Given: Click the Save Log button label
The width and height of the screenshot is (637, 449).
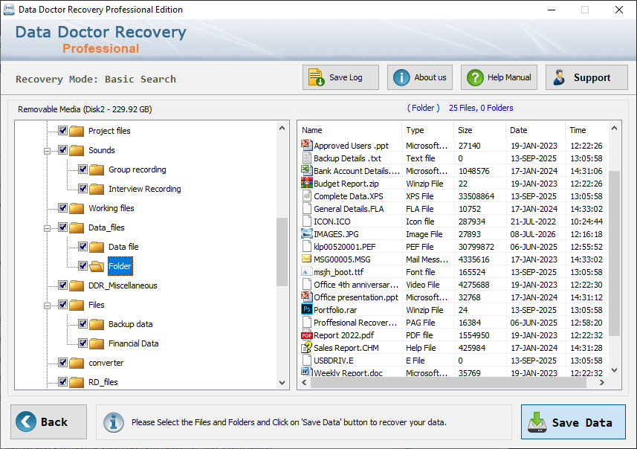Looking at the screenshot, I should pyautogui.click(x=346, y=77).
